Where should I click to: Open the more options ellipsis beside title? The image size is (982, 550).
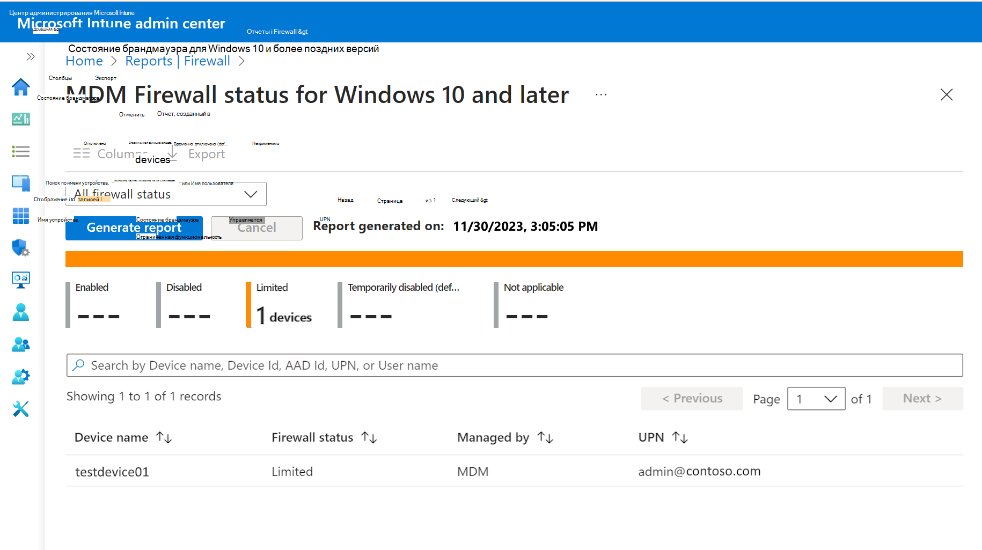click(601, 94)
